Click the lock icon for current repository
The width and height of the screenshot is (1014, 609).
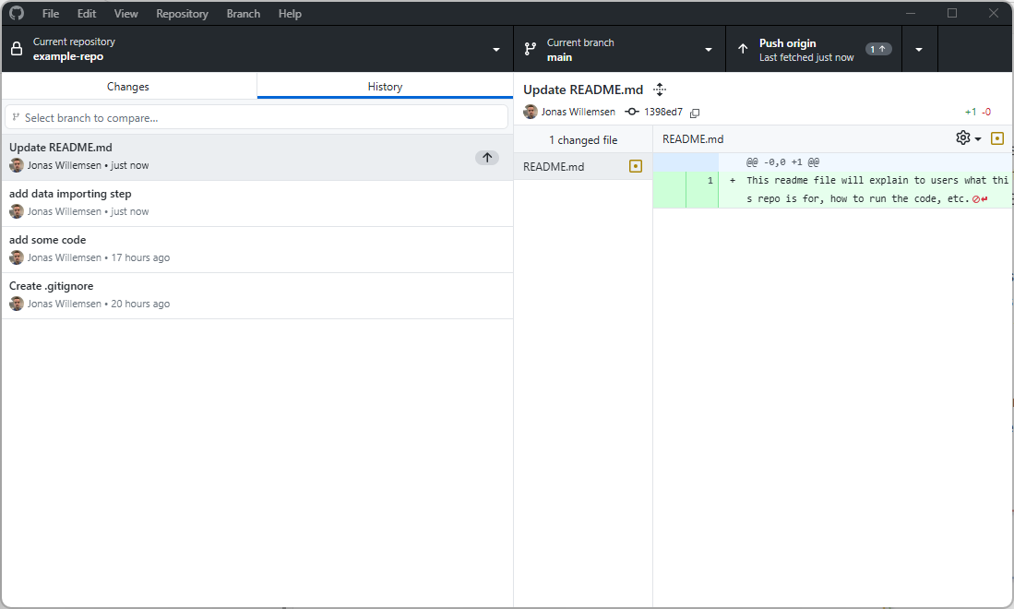click(x=17, y=50)
